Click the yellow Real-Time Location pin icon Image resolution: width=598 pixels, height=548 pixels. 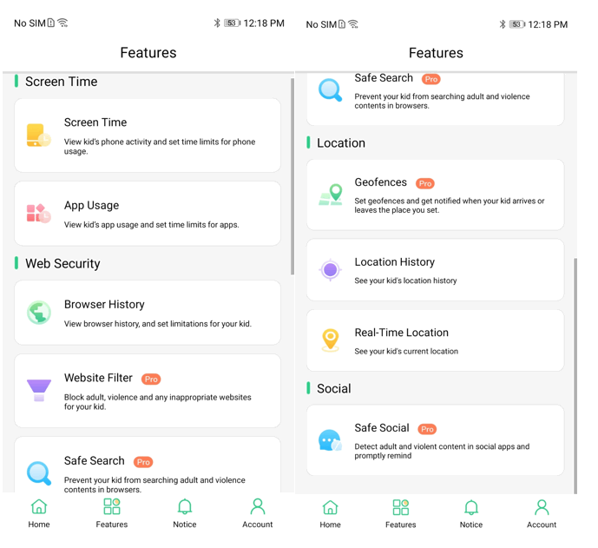pyautogui.click(x=330, y=340)
